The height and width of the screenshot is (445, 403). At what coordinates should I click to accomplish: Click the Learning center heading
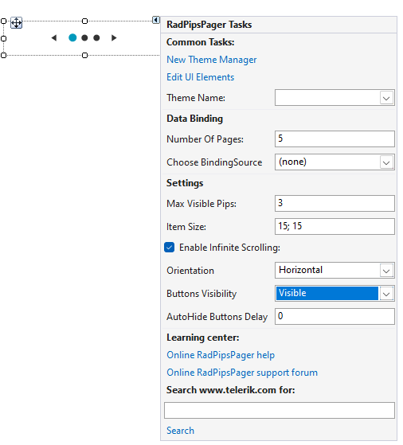pos(203,338)
